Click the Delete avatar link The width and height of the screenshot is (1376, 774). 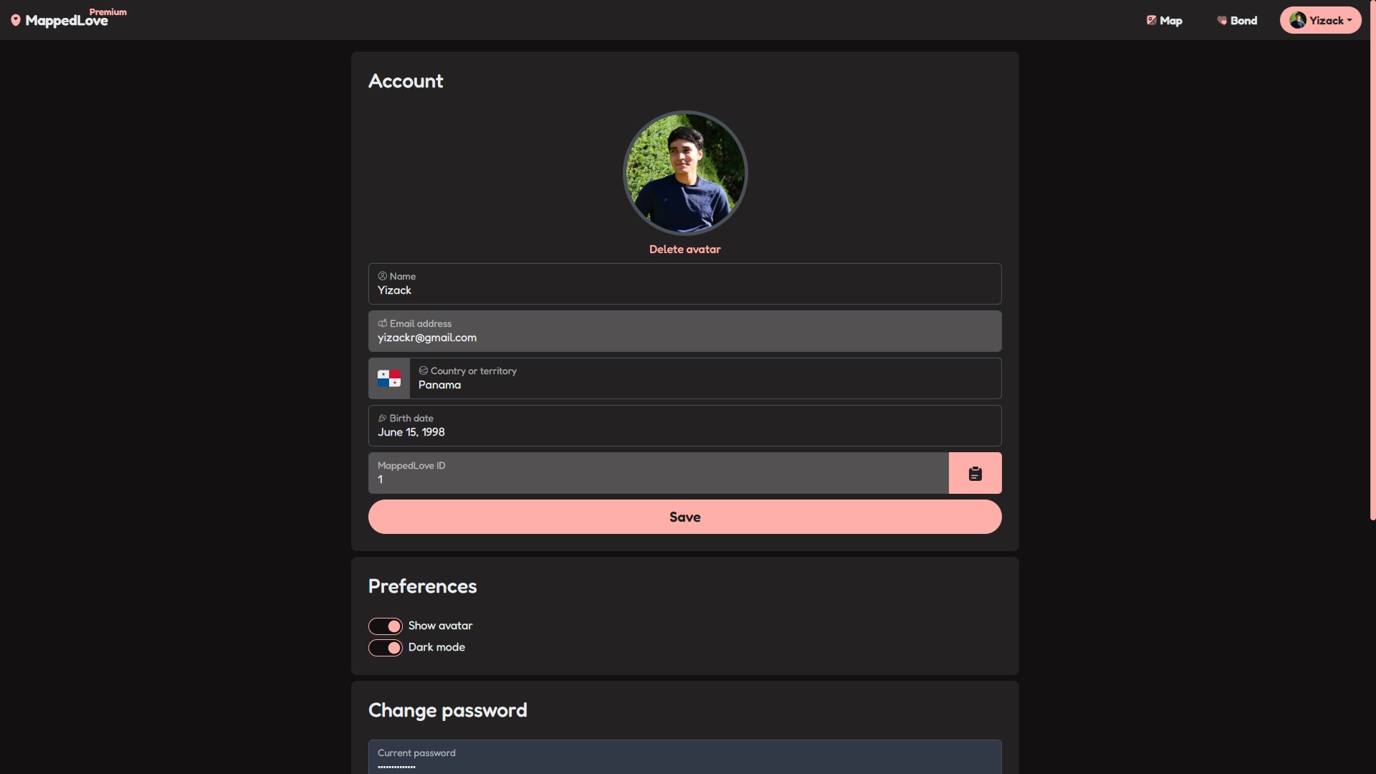pos(685,249)
